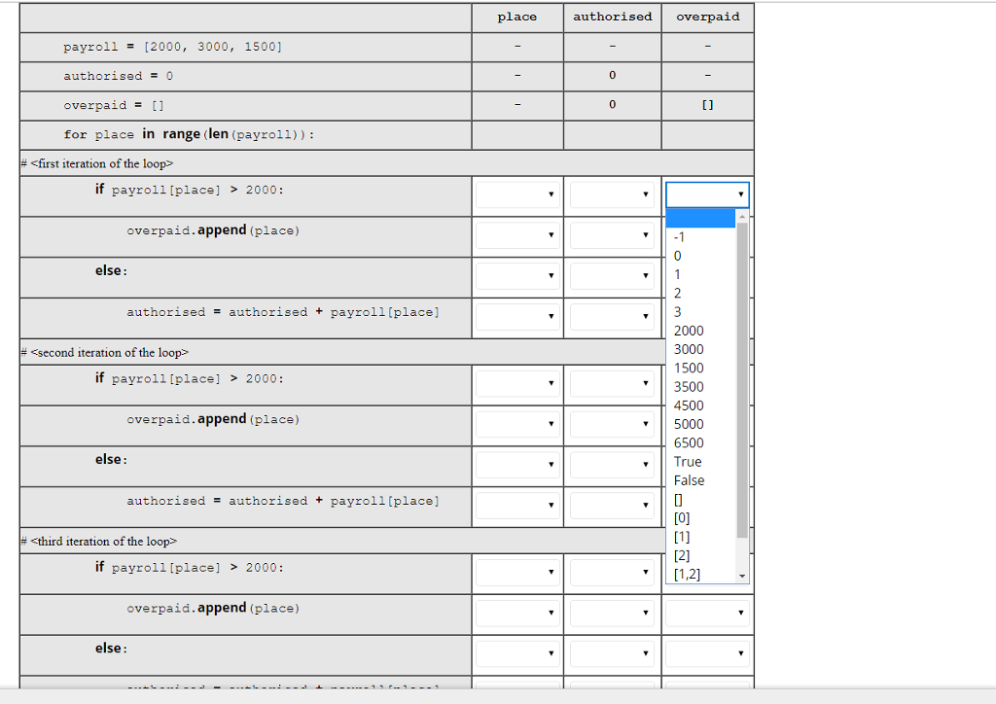996x704 pixels.
Task: Open the authorised dropdown for first overpaid.append row
Action: click(612, 236)
